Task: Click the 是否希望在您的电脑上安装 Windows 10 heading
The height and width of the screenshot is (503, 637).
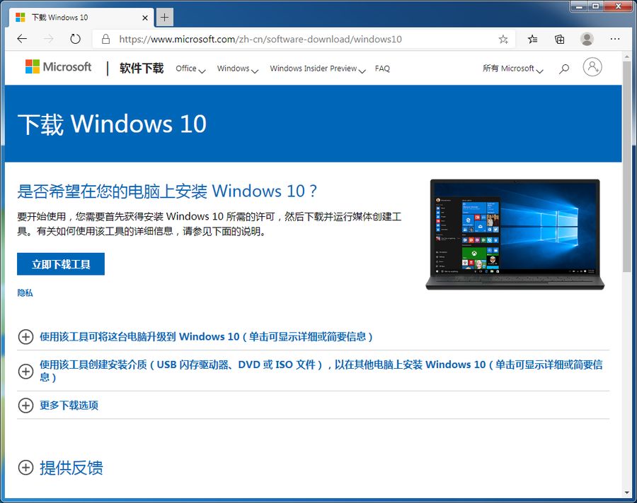Action: tap(167, 191)
